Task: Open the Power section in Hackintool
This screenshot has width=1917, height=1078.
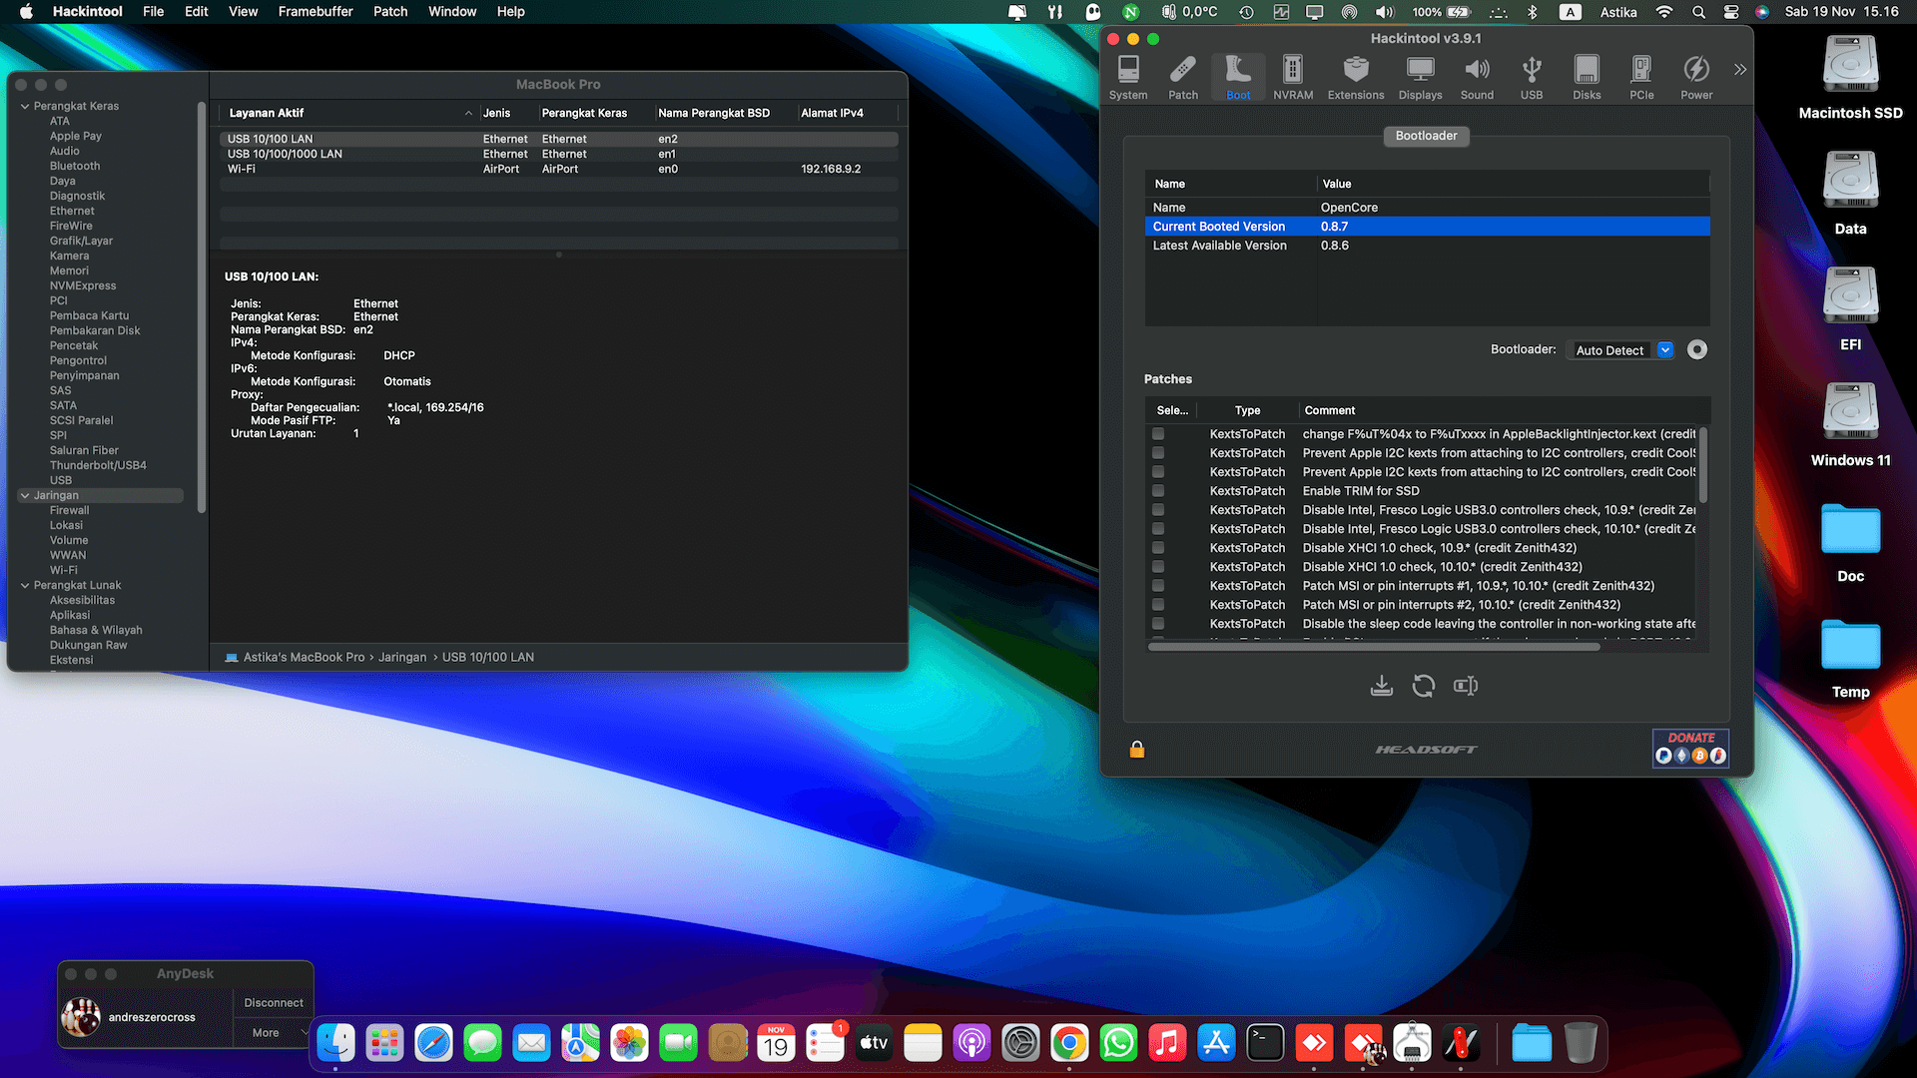Action: point(1696,77)
